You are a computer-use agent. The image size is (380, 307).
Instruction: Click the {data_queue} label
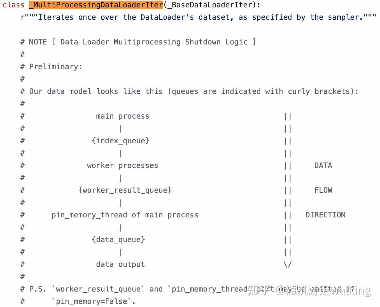[118, 240]
